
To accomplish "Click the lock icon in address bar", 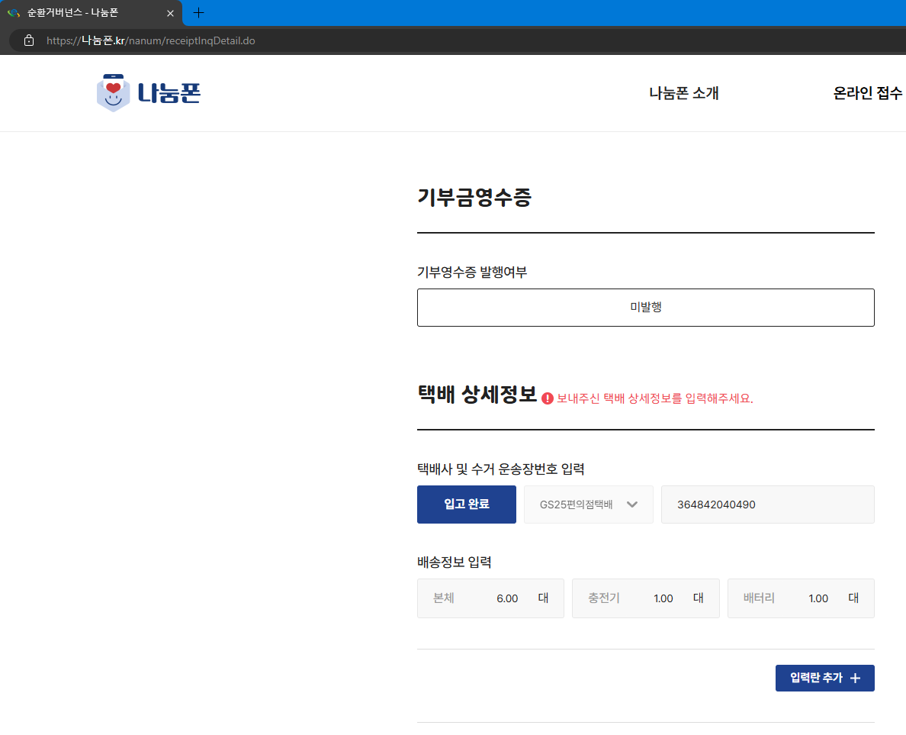I will [29, 40].
